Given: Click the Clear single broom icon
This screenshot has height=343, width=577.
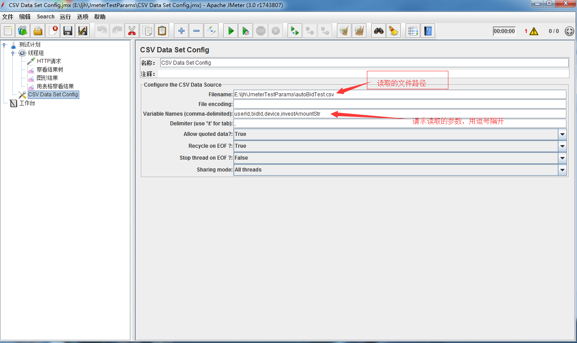Looking at the screenshot, I should point(344,31).
